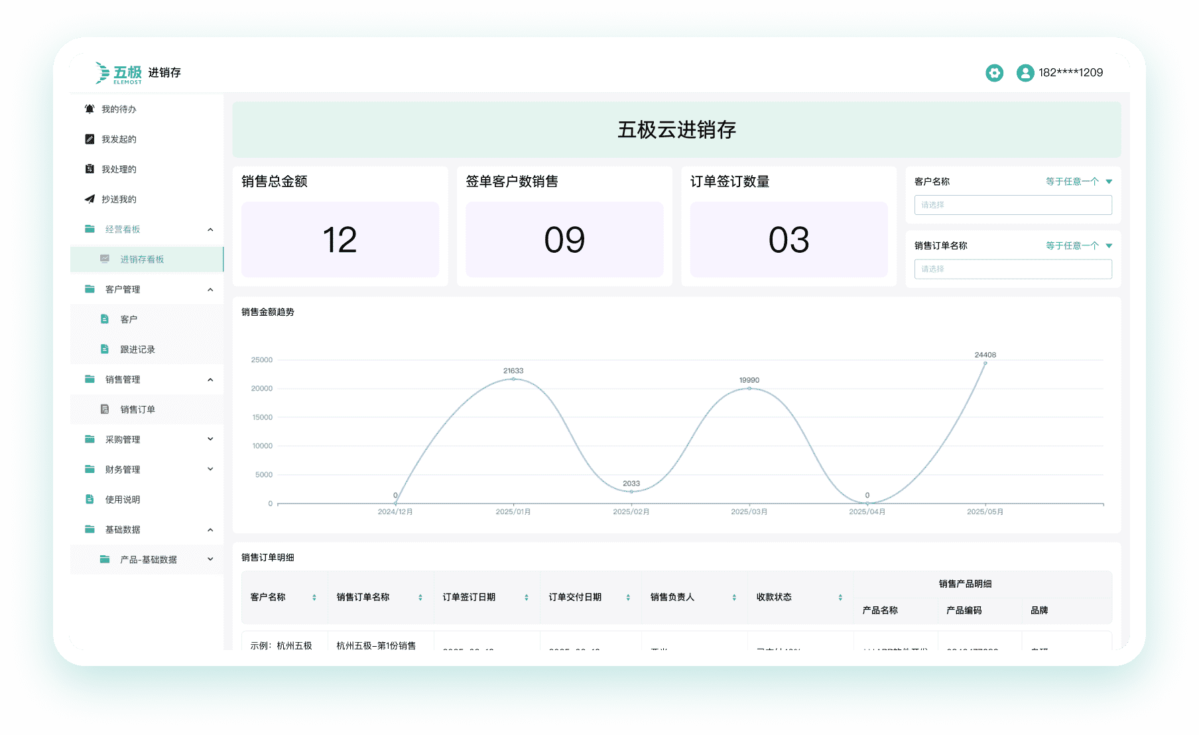The width and height of the screenshot is (1199, 735).
Task: Sort by 销售订单名称 column arrows
Action: tap(420, 598)
